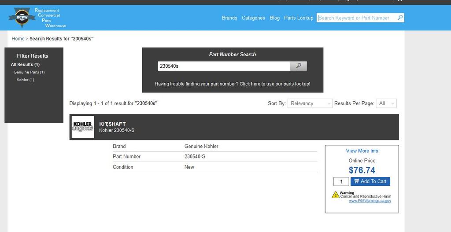451x232 pixels.
Task: Add the Kohler shaft kit to cart
Action: tap(370, 181)
